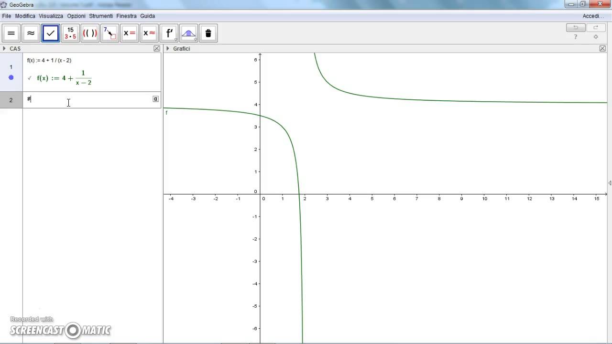Image resolution: width=612 pixels, height=344 pixels.
Task: Select the Solve Numerically (x ≈) tool
Action: [x=149, y=33]
